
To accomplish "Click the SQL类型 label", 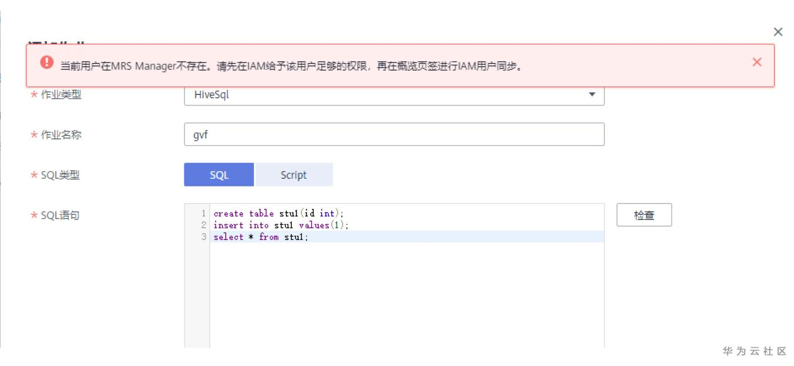I will pyautogui.click(x=60, y=175).
